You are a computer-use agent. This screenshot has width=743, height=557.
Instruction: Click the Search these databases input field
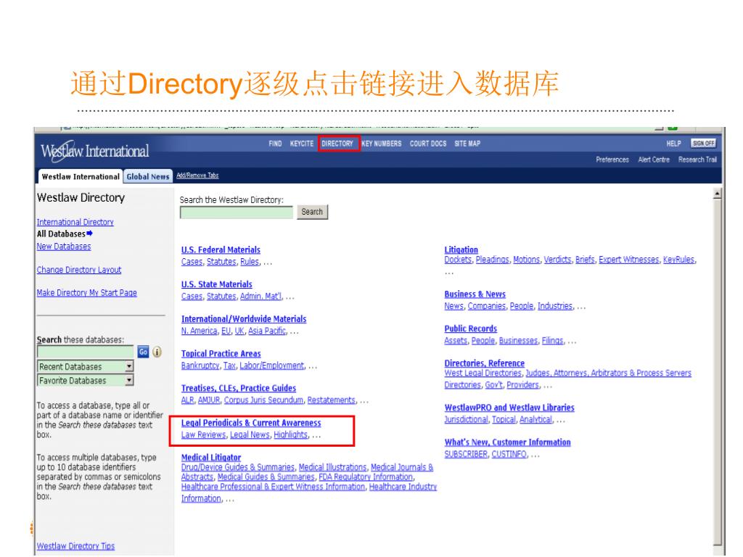pyautogui.click(x=86, y=352)
